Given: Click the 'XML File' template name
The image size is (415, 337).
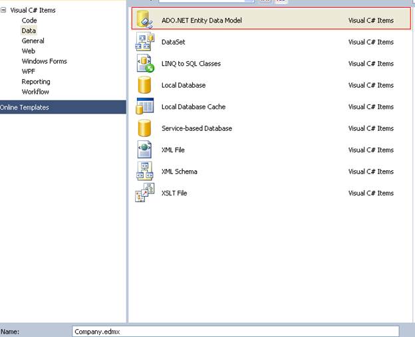Looking at the screenshot, I should pyautogui.click(x=173, y=150).
